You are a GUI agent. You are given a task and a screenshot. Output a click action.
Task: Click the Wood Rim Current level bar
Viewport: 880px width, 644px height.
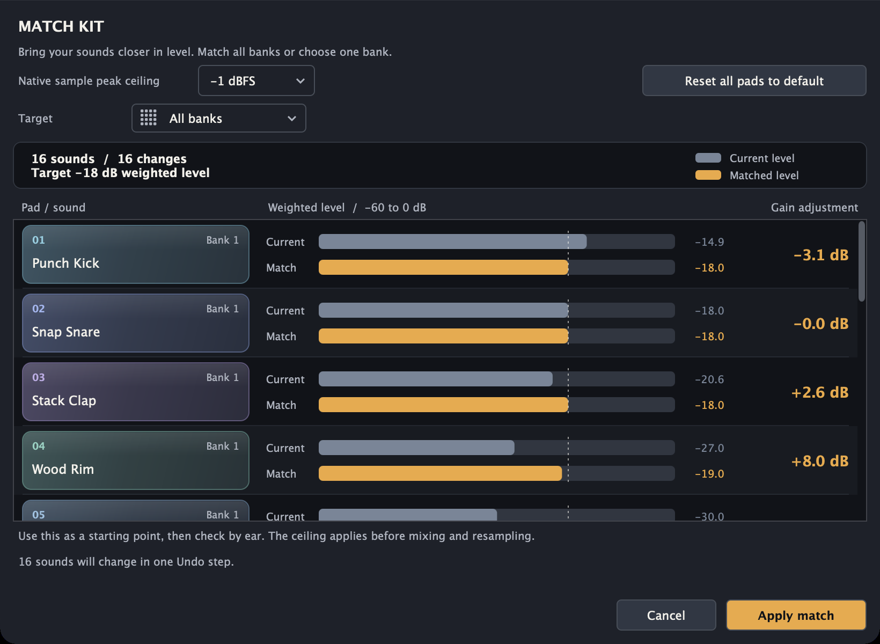point(497,448)
